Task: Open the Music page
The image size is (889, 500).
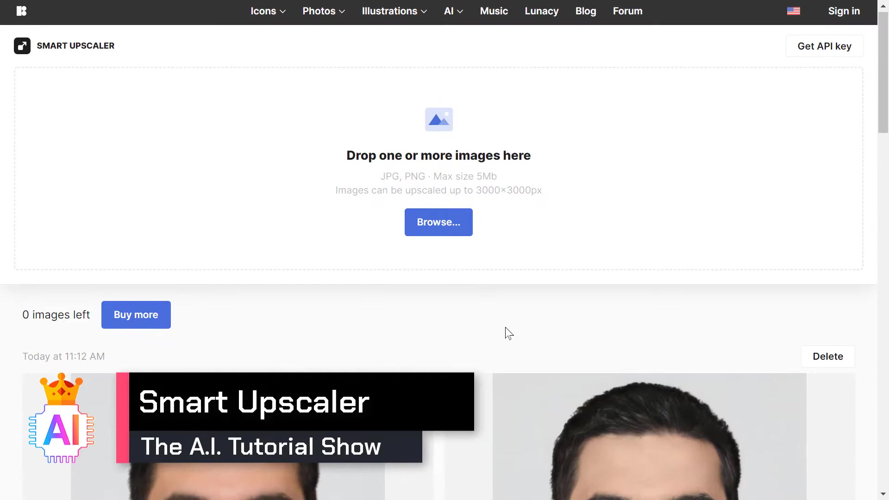Action: point(494,11)
